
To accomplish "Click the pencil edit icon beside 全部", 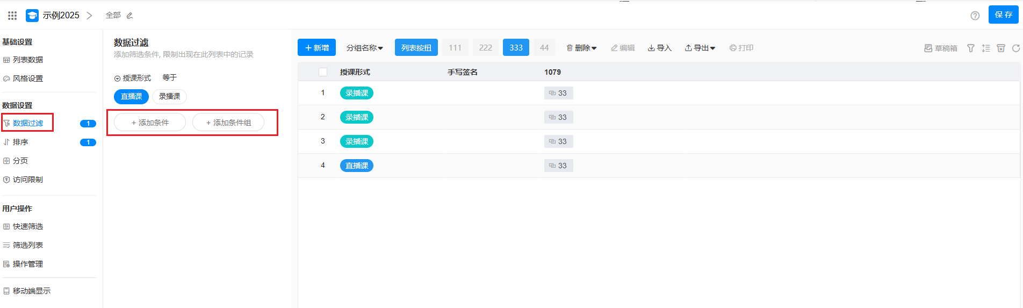I will (x=129, y=16).
